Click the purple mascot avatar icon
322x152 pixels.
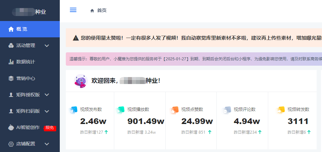coord(80,81)
